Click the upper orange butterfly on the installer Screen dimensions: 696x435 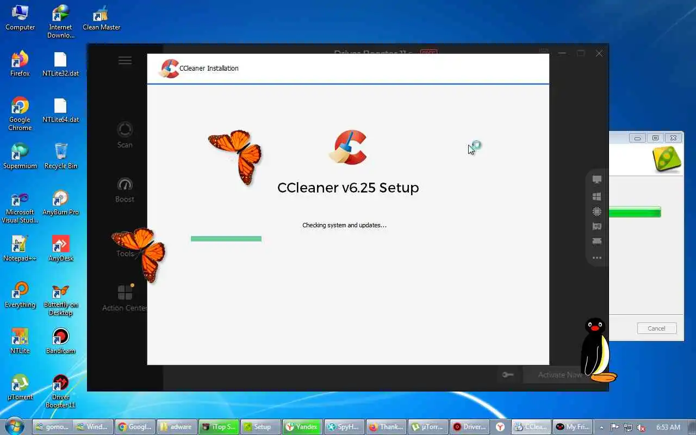(x=236, y=157)
